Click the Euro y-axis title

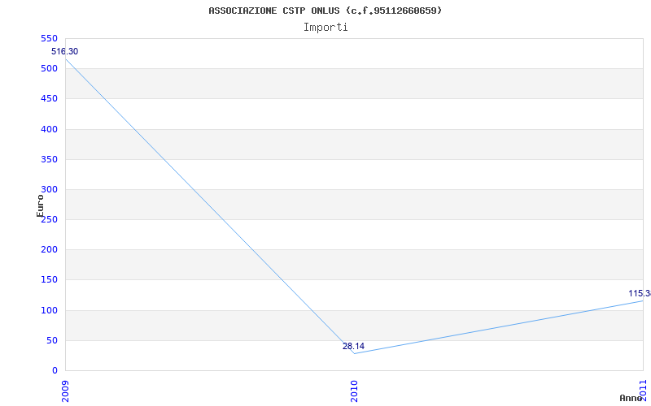[40, 206]
